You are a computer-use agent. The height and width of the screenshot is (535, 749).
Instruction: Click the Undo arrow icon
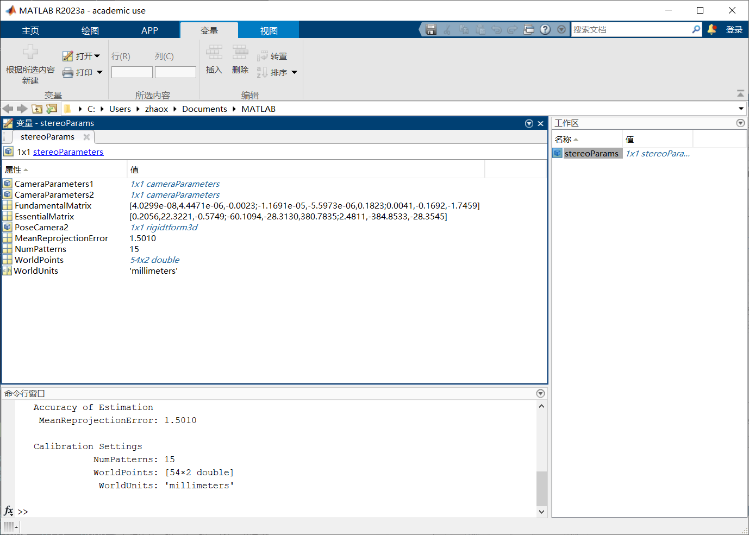tap(496, 29)
